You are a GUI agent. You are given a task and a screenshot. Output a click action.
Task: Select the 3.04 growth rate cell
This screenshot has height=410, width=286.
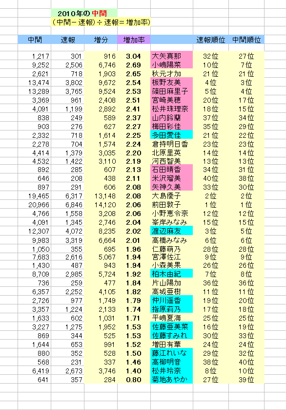point(134,56)
